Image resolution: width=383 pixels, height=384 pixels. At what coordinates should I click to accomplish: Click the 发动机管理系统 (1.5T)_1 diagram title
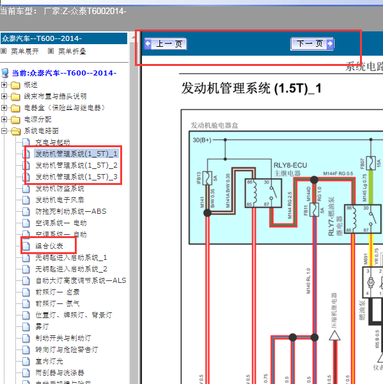coord(251,88)
